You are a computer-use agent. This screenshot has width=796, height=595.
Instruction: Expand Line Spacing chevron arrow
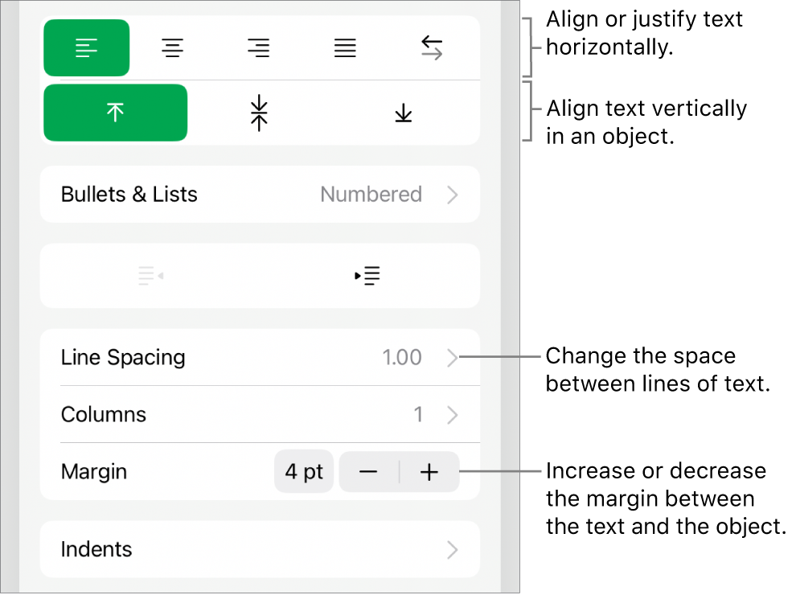(453, 357)
